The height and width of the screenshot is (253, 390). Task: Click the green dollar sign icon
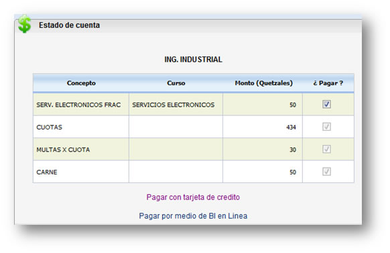pos(24,24)
